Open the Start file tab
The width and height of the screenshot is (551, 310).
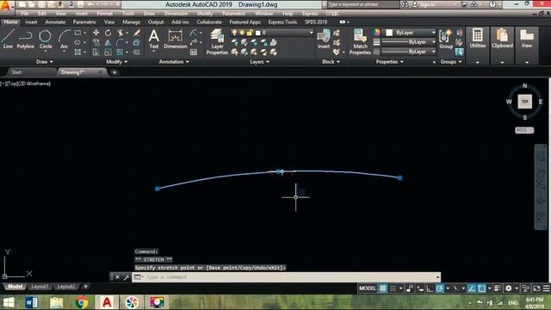(x=16, y=72)
